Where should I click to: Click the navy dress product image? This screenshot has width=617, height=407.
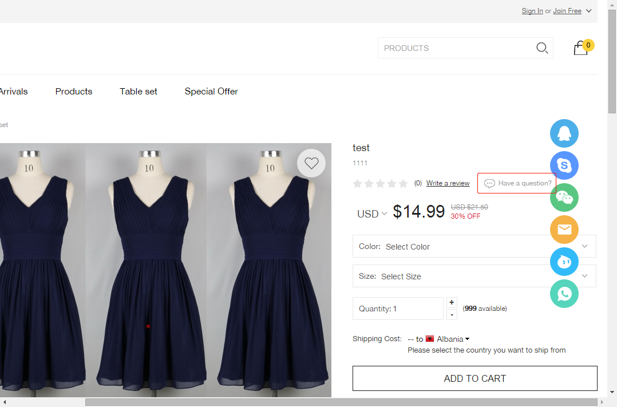[165, 270]
